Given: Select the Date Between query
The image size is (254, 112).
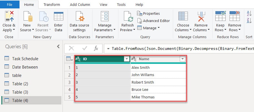Looking at the screenshot, I should (31, 67).
